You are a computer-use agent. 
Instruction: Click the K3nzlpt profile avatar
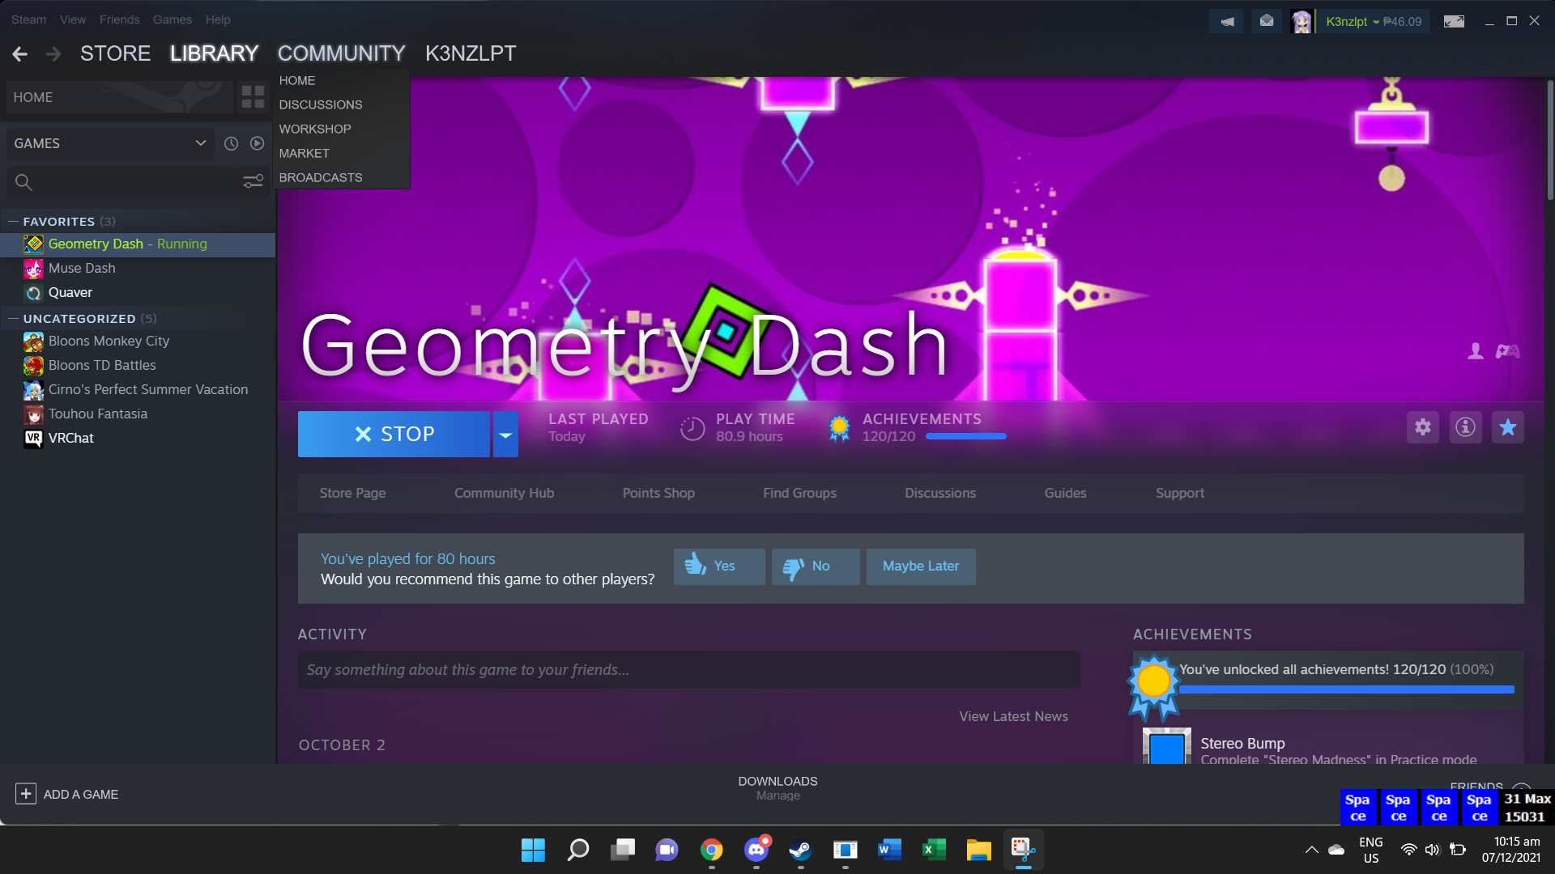[1302, 22]
